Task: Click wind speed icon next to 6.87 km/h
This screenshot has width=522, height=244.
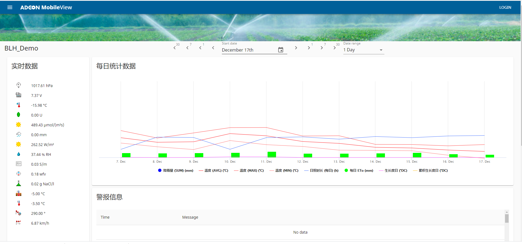Action: click(19, 223)
